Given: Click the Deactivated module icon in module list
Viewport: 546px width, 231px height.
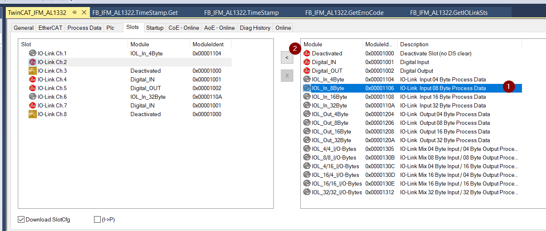Looking at the screenshot, I should 307,53.
